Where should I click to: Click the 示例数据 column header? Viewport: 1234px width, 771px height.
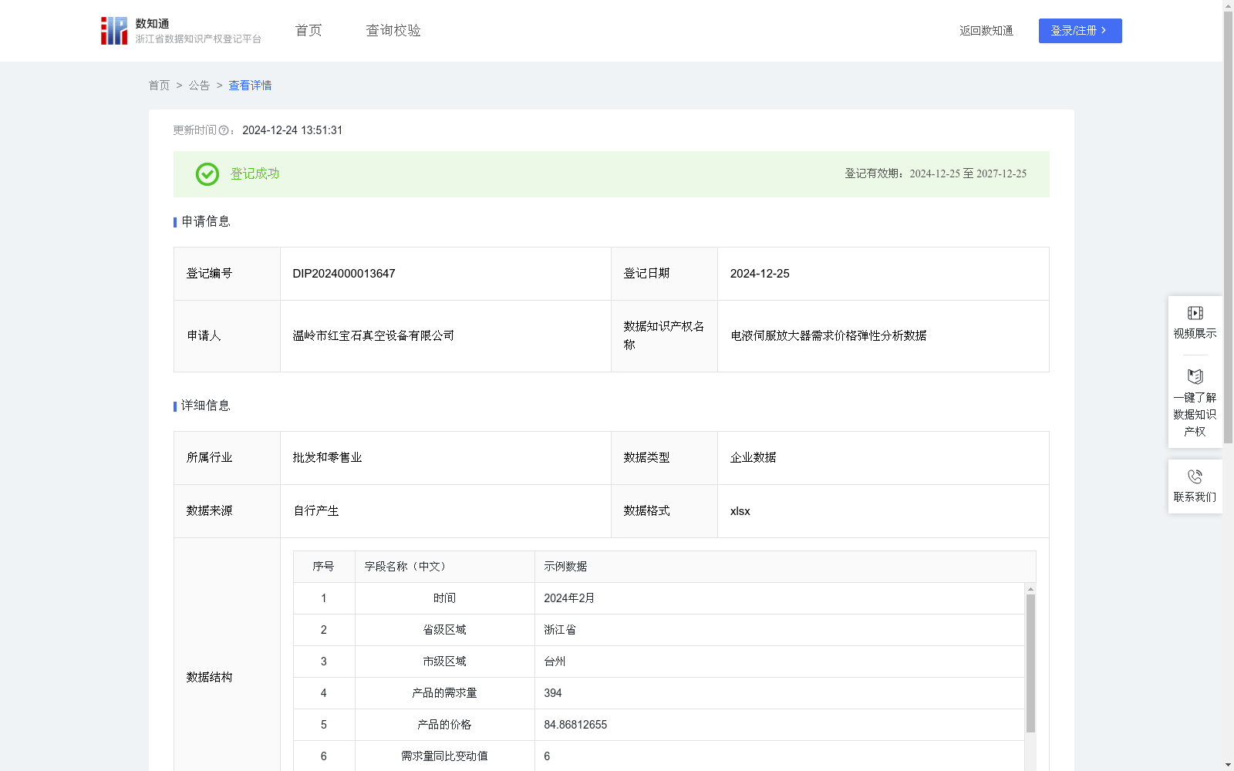[x=565, y=566]
